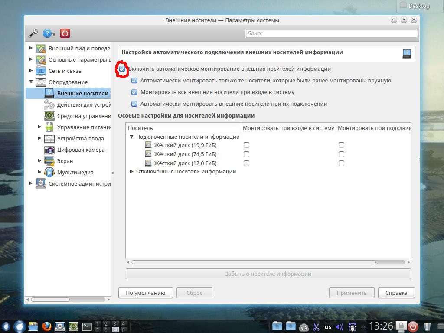Launch Firefox from the taskbar
This screenshot has height=333, width=444.
[x=46, y=326]
